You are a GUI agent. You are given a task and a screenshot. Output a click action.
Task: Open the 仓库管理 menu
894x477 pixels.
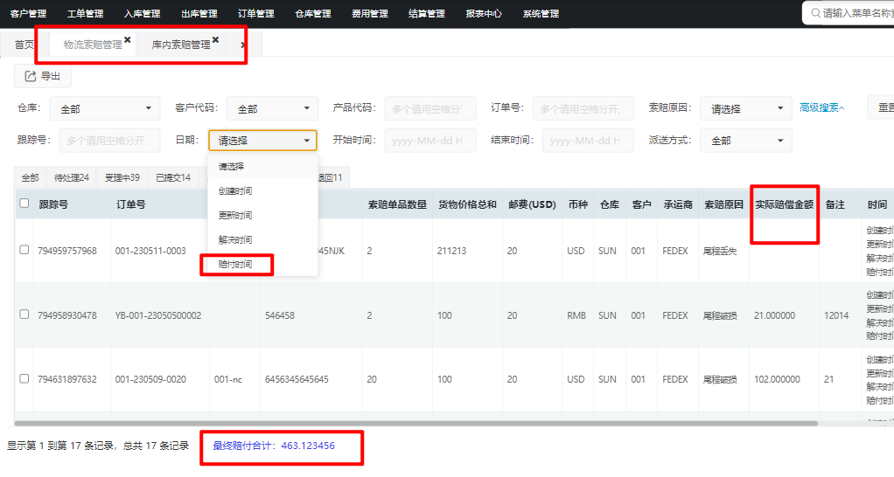[313, 13]
